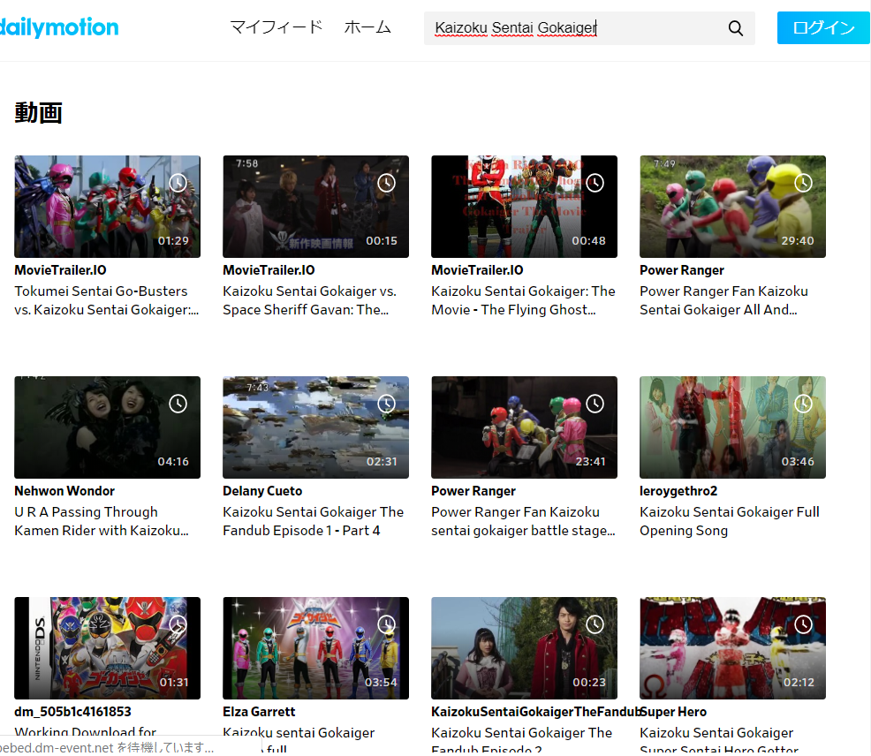Open title U R A Passing Through Kamen Rider
871x756 pixels.
click(x=102, y=521)
